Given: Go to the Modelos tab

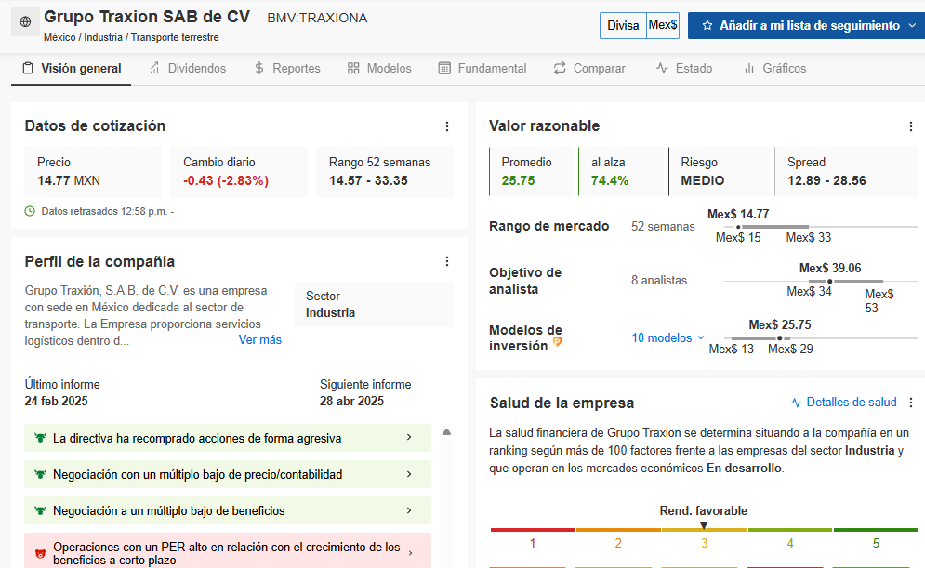Looking at the screenshot, I should 379,69.
